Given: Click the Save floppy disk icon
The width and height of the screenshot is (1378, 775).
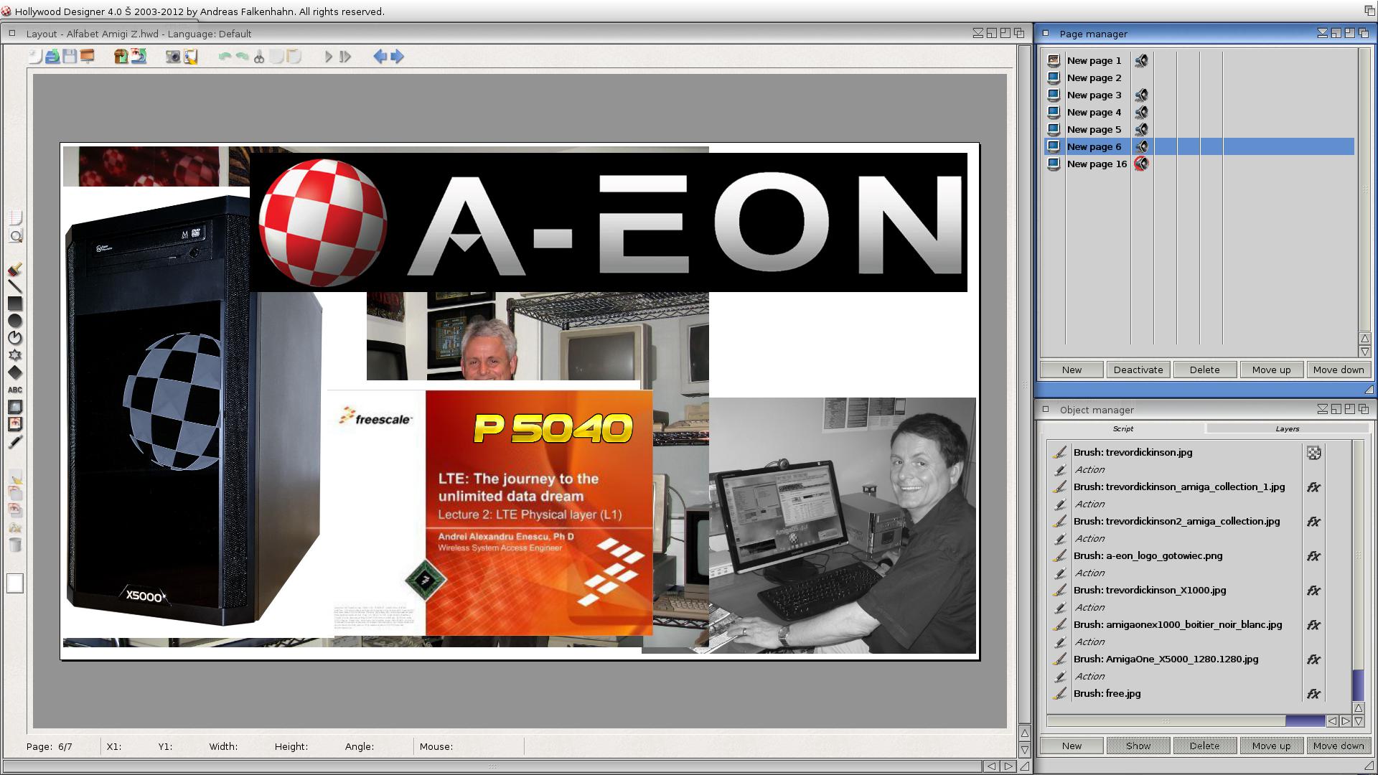Looking at the screenshot, I should [70, 57].
